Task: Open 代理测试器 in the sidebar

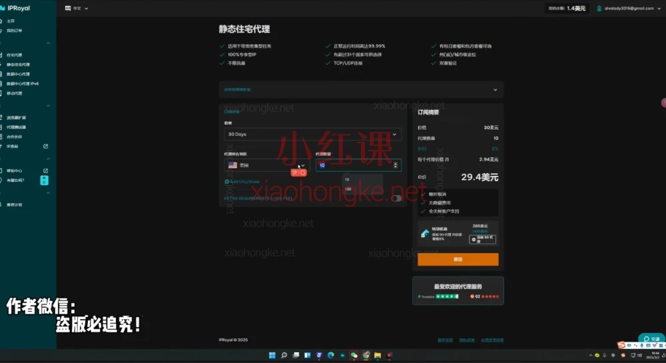Action: coord(16,127)
